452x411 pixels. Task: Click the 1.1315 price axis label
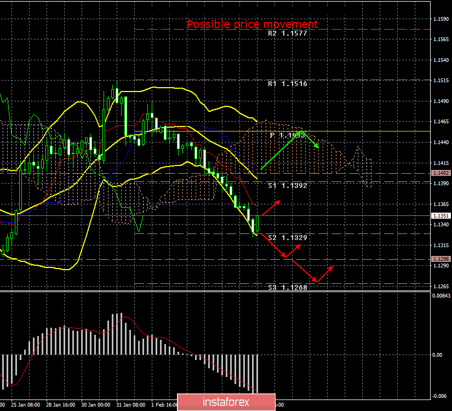click(x=441, y=246)
